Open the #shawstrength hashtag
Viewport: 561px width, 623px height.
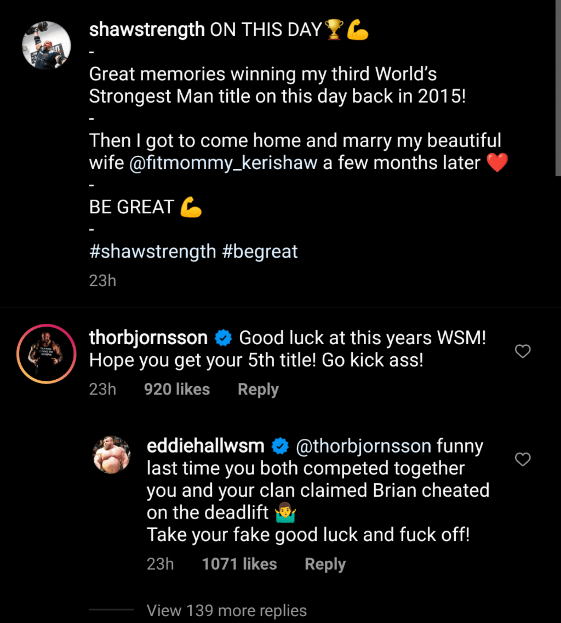tap(153, 252)
